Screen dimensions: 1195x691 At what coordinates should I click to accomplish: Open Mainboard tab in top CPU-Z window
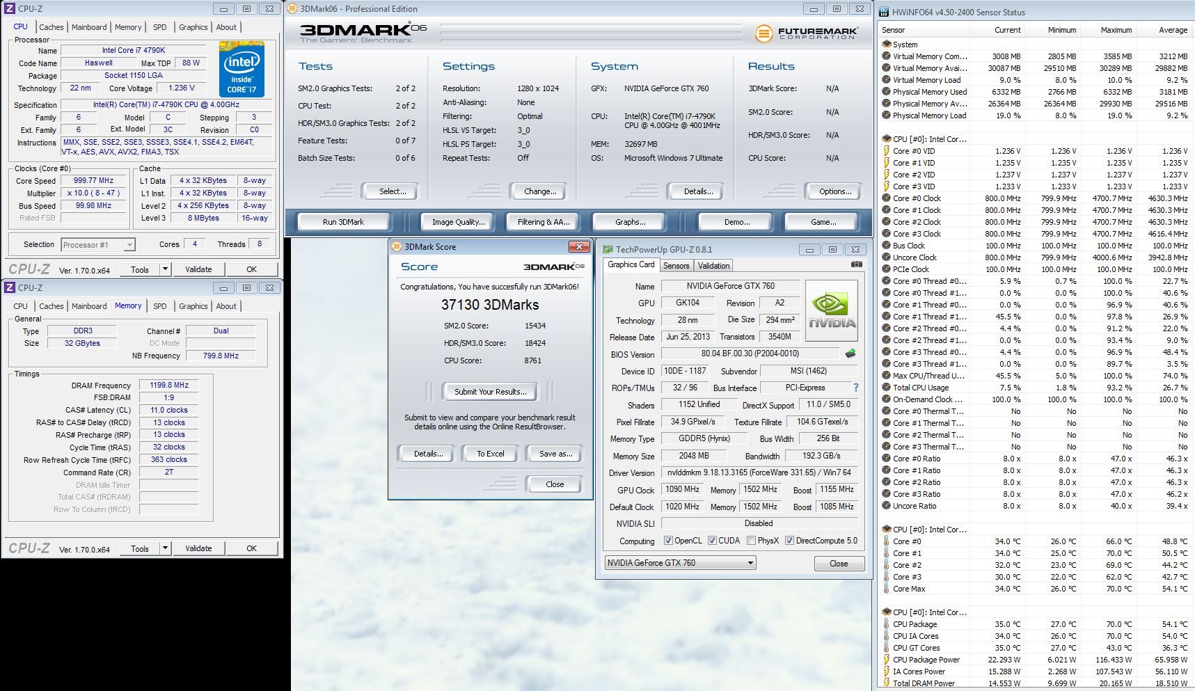point(89,27)
